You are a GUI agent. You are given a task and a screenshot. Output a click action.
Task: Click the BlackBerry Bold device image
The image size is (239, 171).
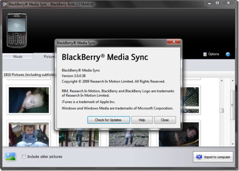point(17,30)
